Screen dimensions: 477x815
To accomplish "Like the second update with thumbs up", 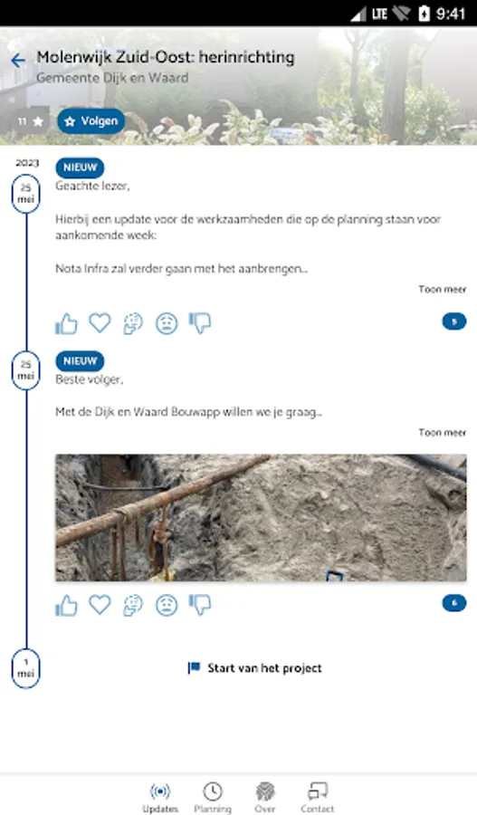I will (66, 606).
